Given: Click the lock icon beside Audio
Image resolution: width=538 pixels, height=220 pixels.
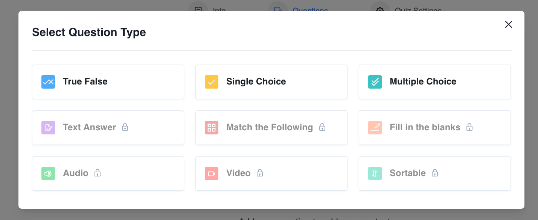Looking at the screenshot, I should [98, 173].
